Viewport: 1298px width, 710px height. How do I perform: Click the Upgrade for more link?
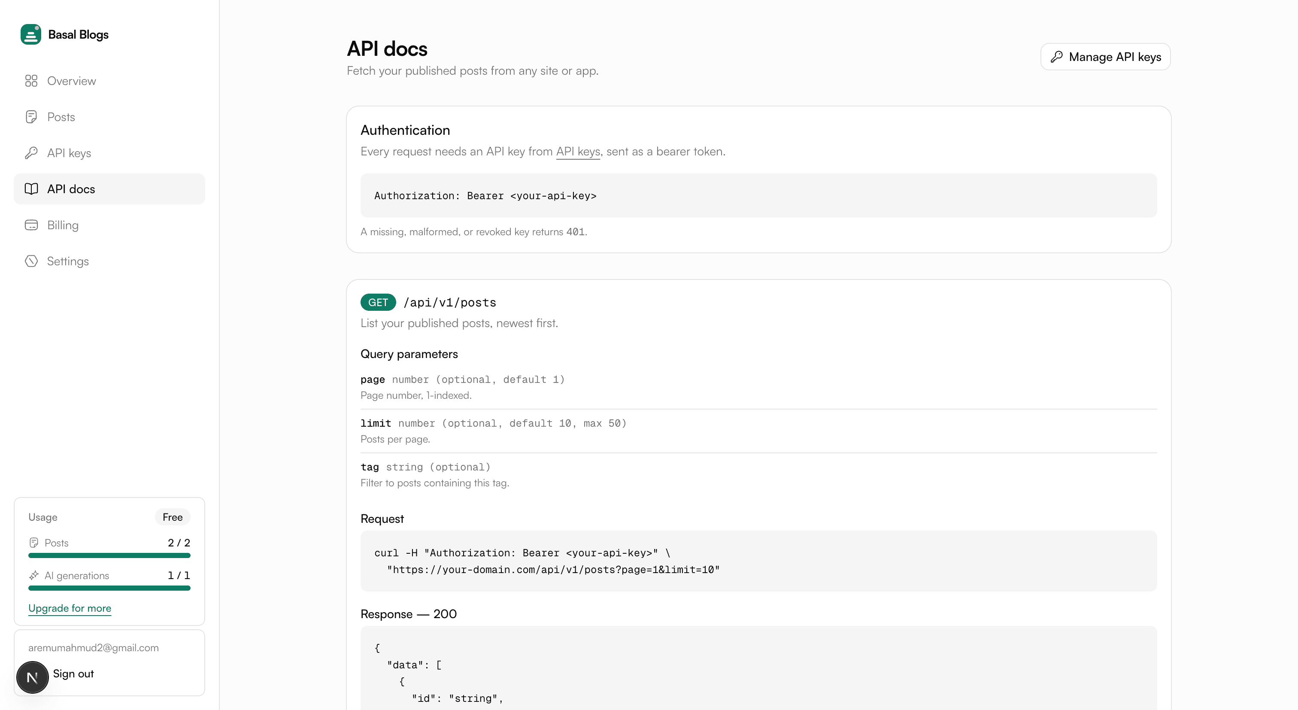point(70,608)
